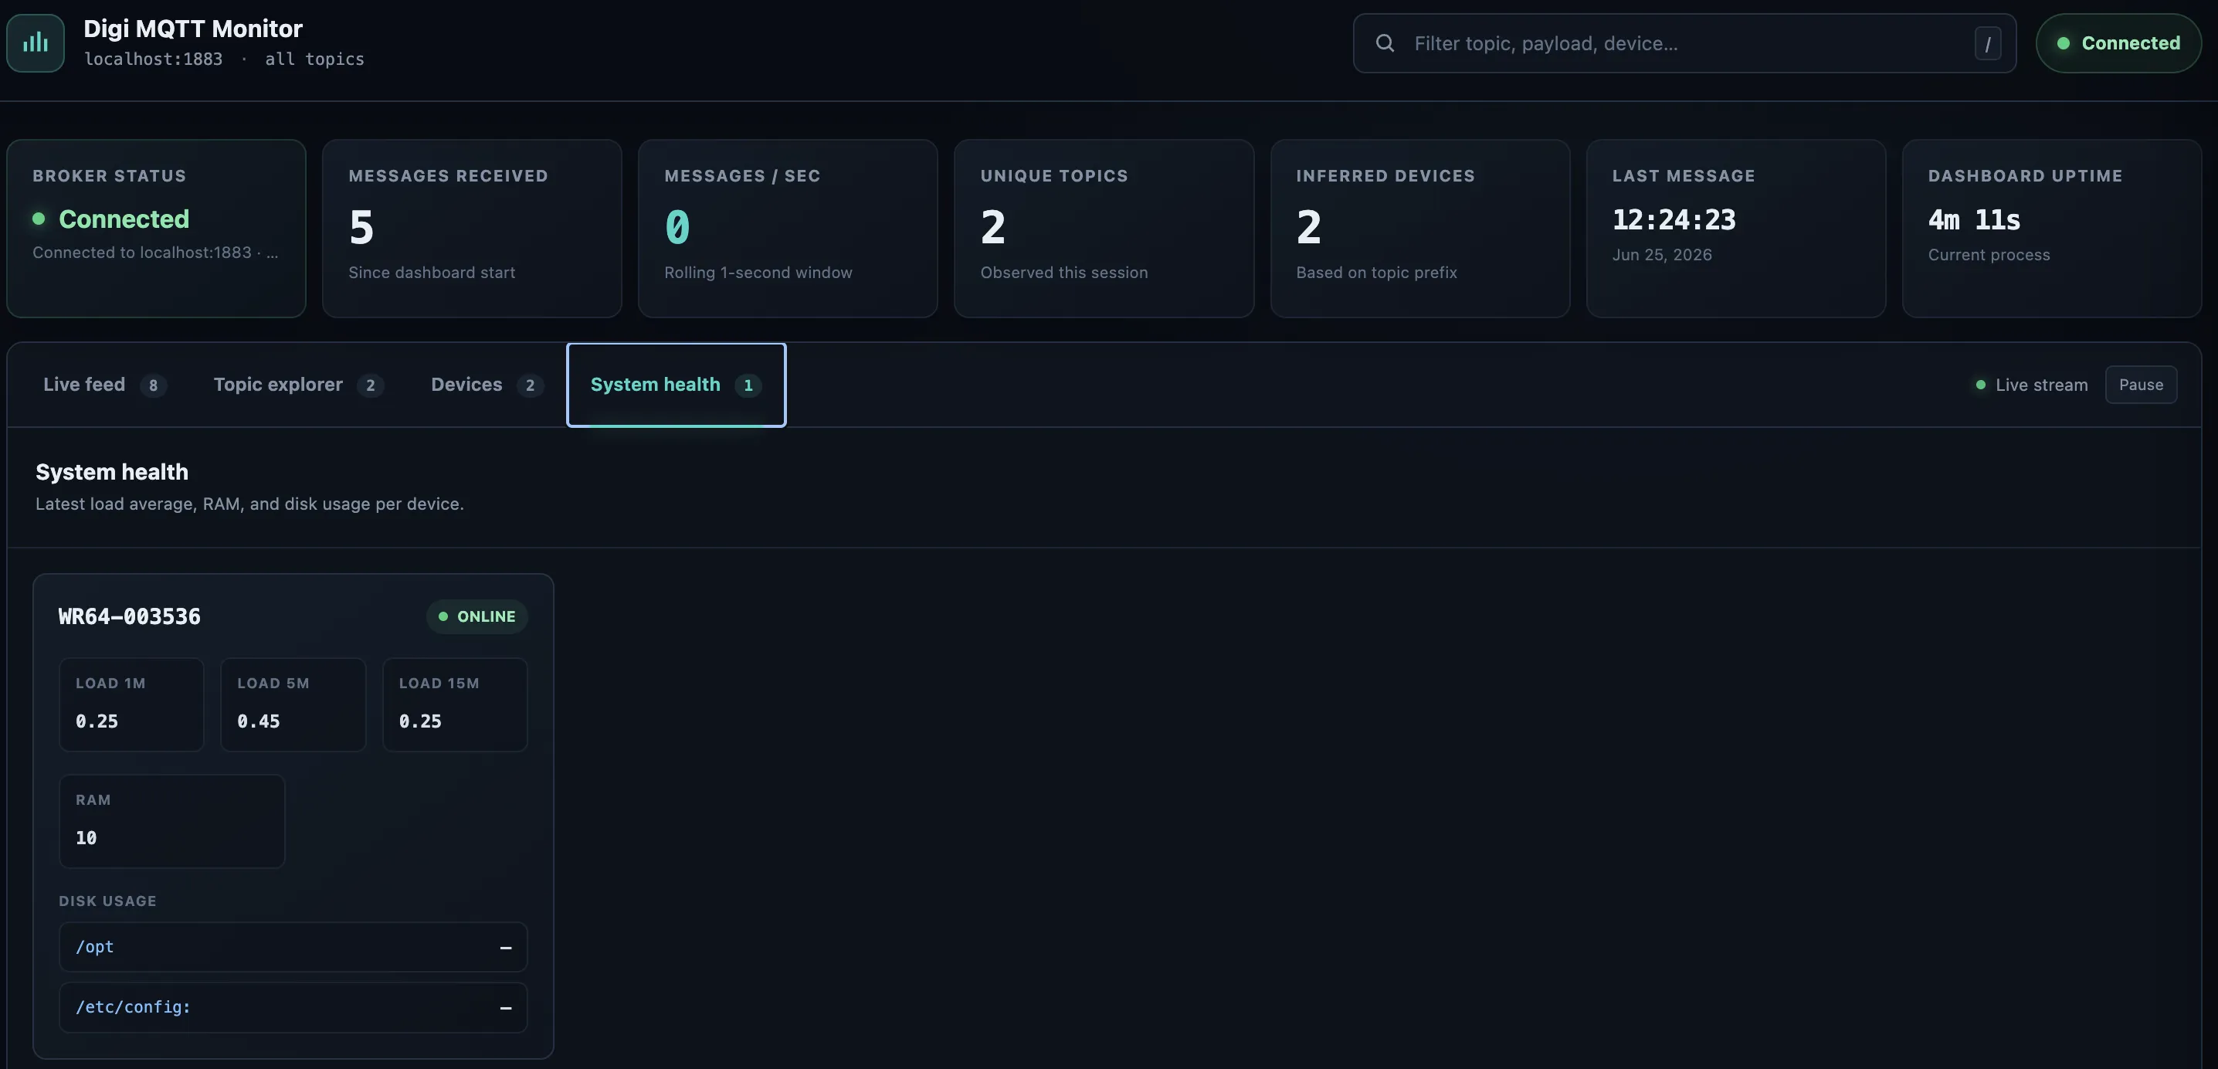Click the /etc/config: disk usage row
2218x1069 pixels.
(x=293, y=1008)
